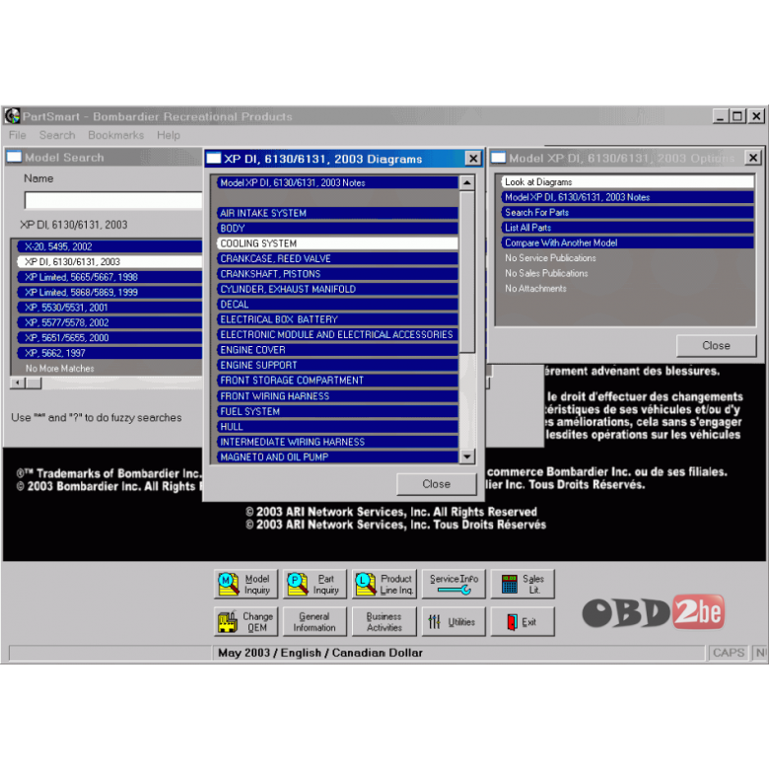Select Compare With Another Model option
Image resolution: width=769 pixels, height=769 pixels.
coord(627,243)
